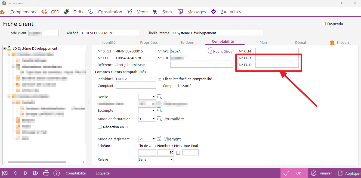Uncheck Client interfacé en comptabilité
The width and height of the screenshot is (361, 178).
pyautogui.click(x=160, y=79)
